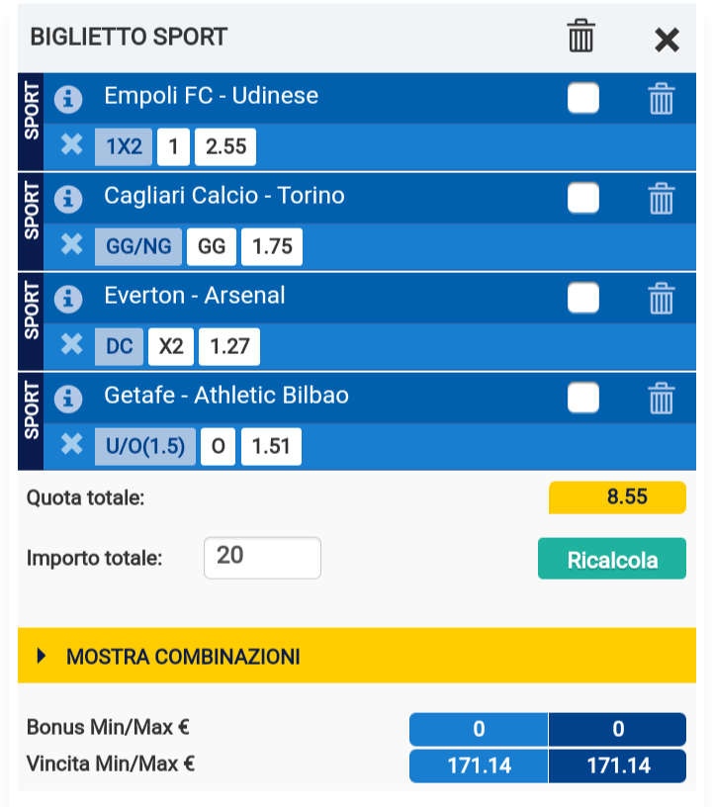Delete Cagliari Calcio - Torino via trash icon

[x=661, y=199]
